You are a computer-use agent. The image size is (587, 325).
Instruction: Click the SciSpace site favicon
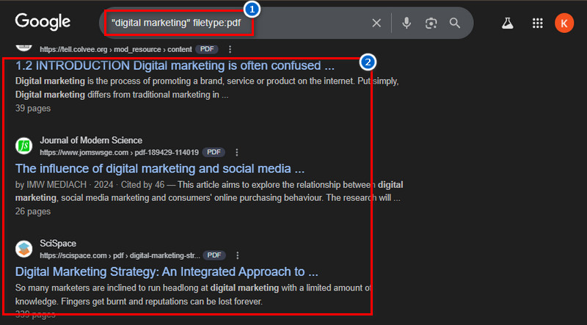coord(24,249)
